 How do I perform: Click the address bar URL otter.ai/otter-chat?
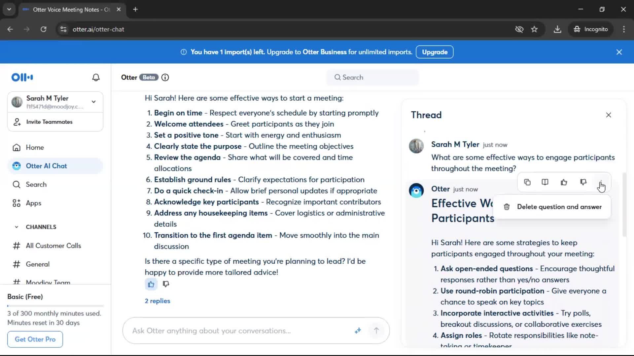coord(98,29)
